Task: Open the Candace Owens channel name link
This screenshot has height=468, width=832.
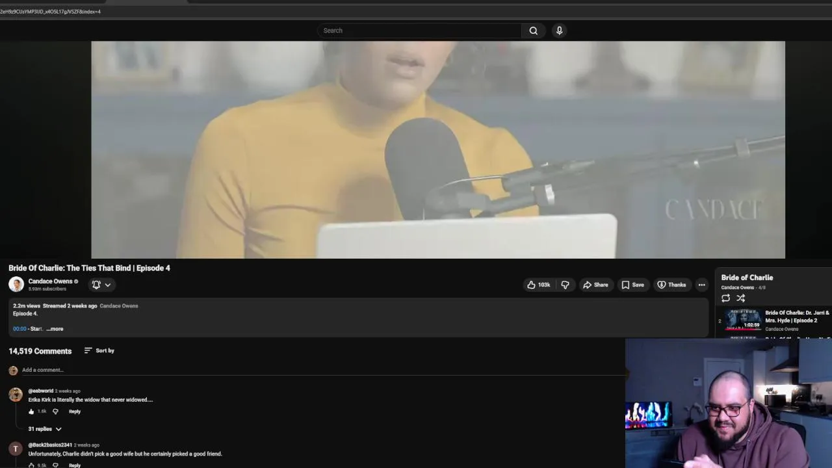Action: (50, 281)
